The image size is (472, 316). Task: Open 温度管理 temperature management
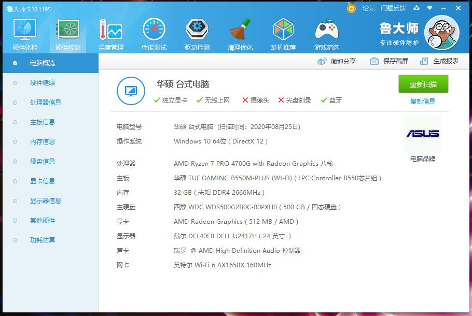(x=110, y=33)
